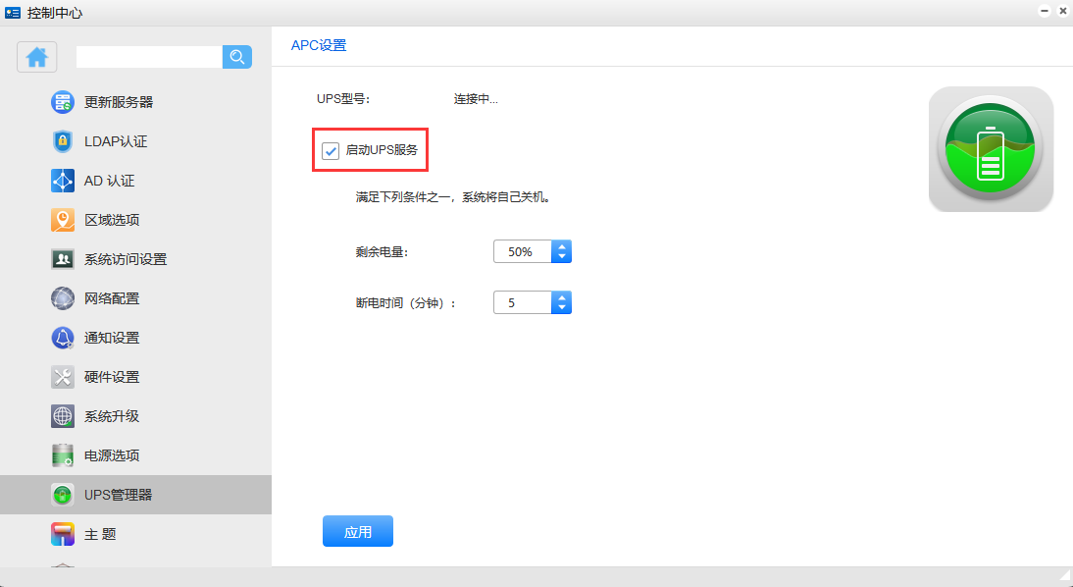
Task: Open the AD 认证 icon
Action: click(x=63, y=181)
